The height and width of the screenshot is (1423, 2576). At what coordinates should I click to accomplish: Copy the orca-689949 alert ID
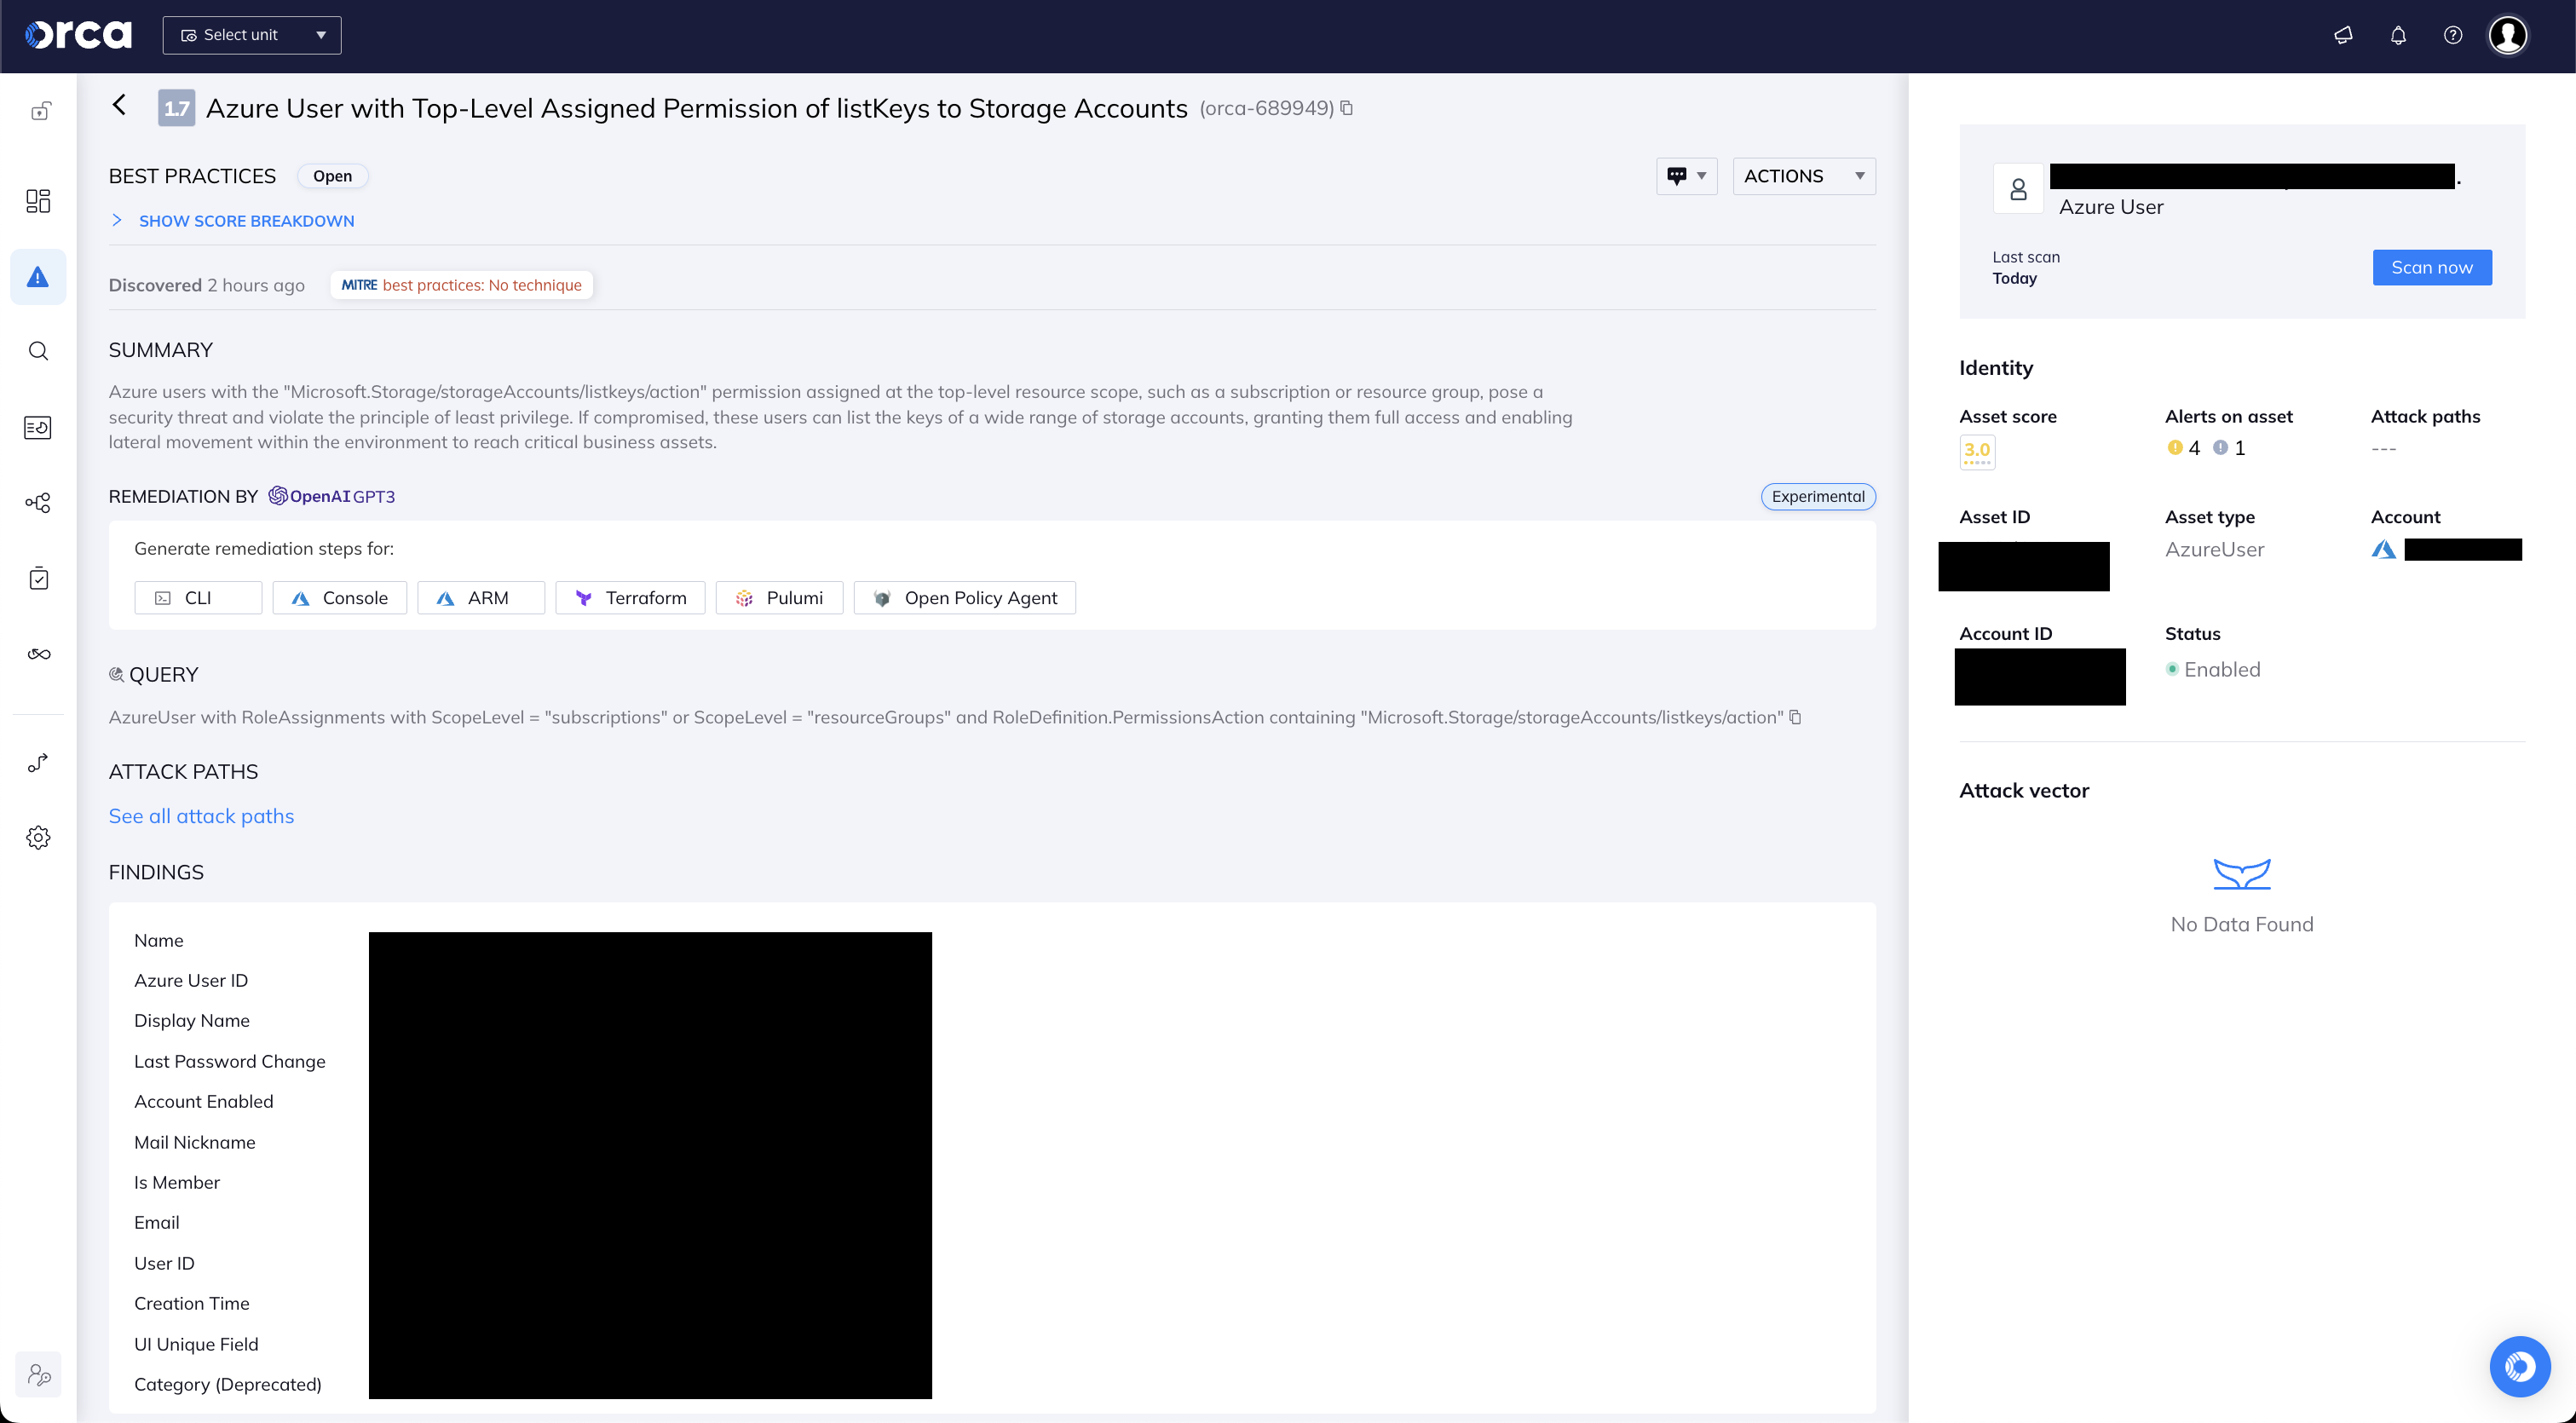click(1346, 108)
